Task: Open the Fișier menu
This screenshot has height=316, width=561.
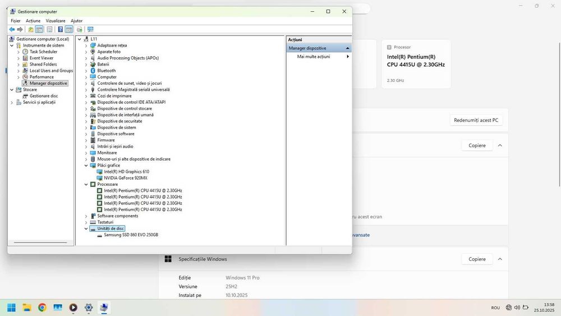Action: (15, 21)
